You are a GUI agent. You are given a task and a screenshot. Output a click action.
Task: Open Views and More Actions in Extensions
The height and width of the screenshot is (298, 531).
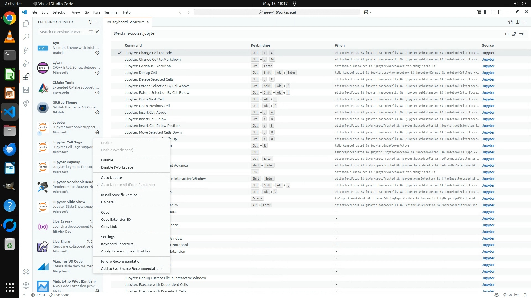pos(97,22)
